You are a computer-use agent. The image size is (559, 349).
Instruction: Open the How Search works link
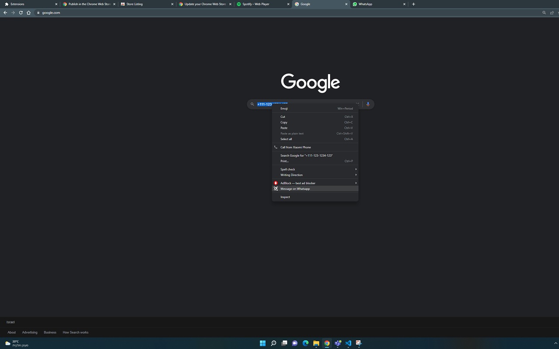pos(75,332)
